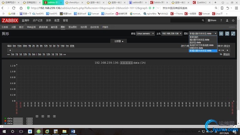Image resolution: width=240 pixels, height=135 pixels.
Task: Collapse the 图形 graph dropdown
Action: pos(203,33)
